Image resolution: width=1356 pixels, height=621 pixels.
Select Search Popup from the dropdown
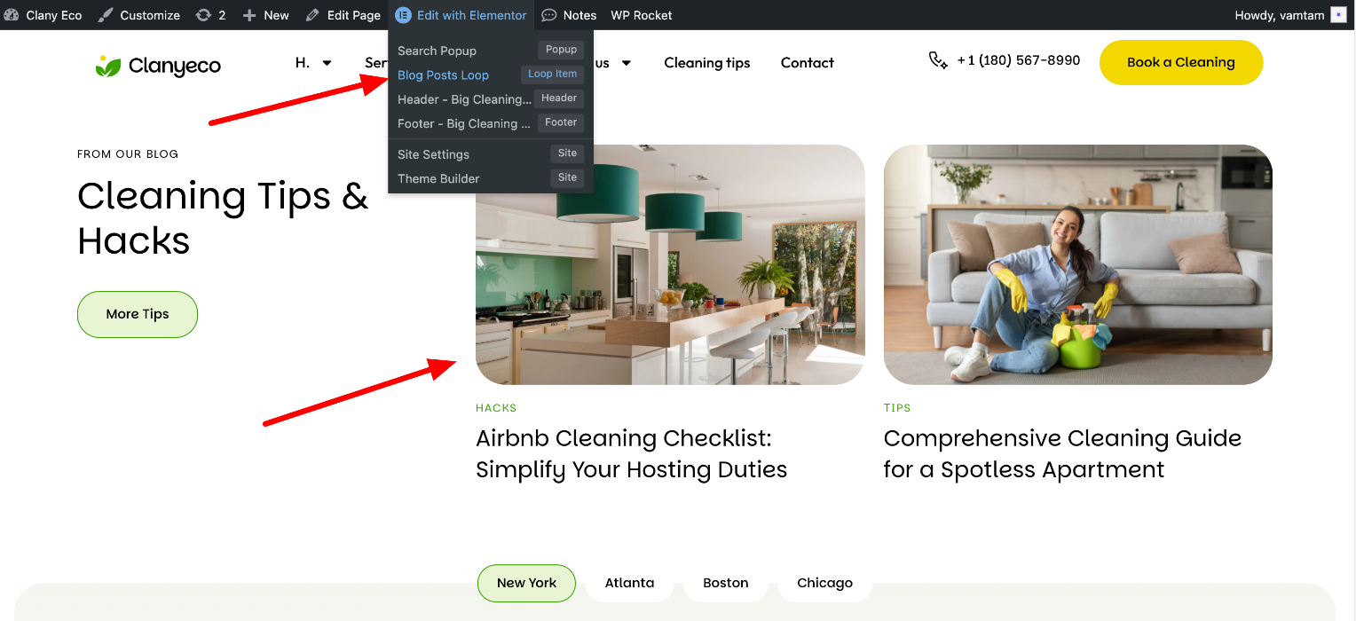point(437,51)
